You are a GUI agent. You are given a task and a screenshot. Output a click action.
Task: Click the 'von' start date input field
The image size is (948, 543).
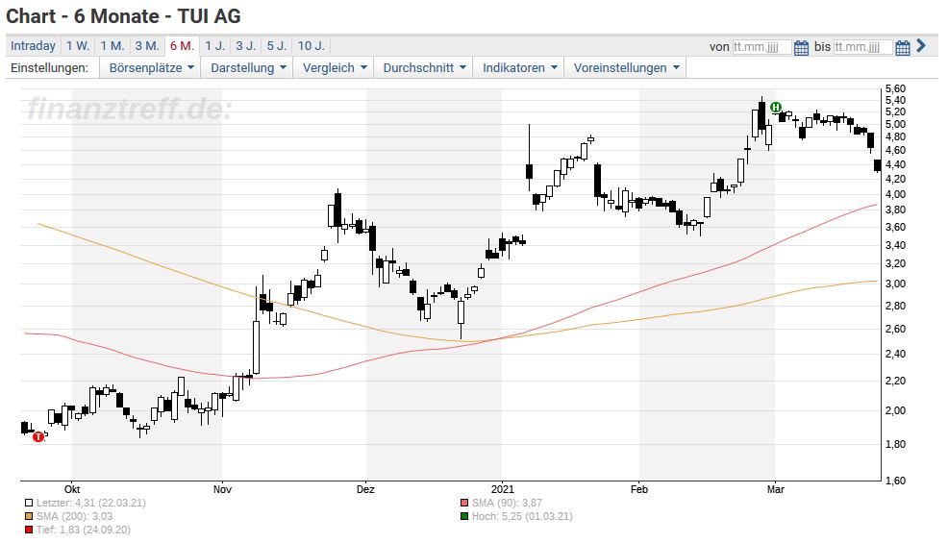point(761,47)
